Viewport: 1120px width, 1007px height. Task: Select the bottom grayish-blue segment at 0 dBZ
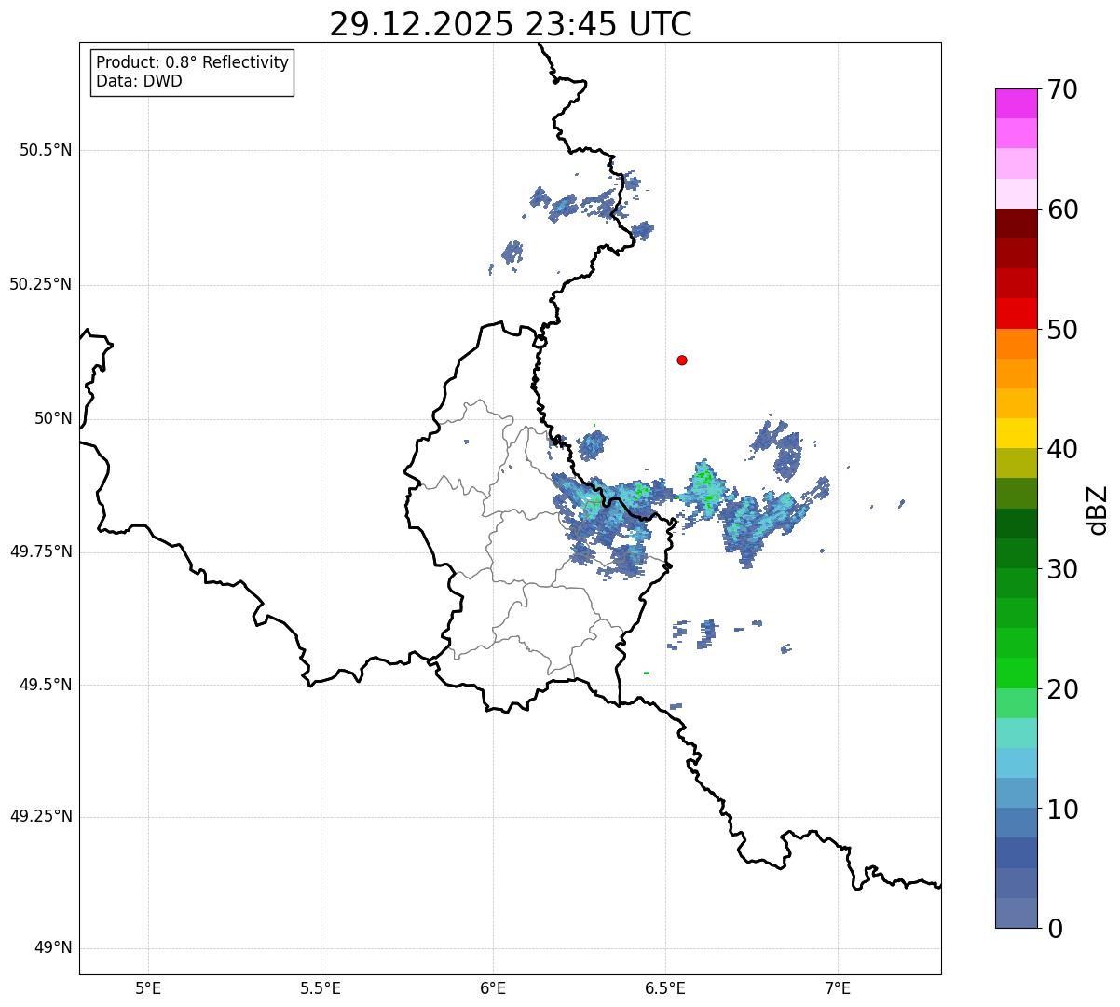click(1016, 913)
